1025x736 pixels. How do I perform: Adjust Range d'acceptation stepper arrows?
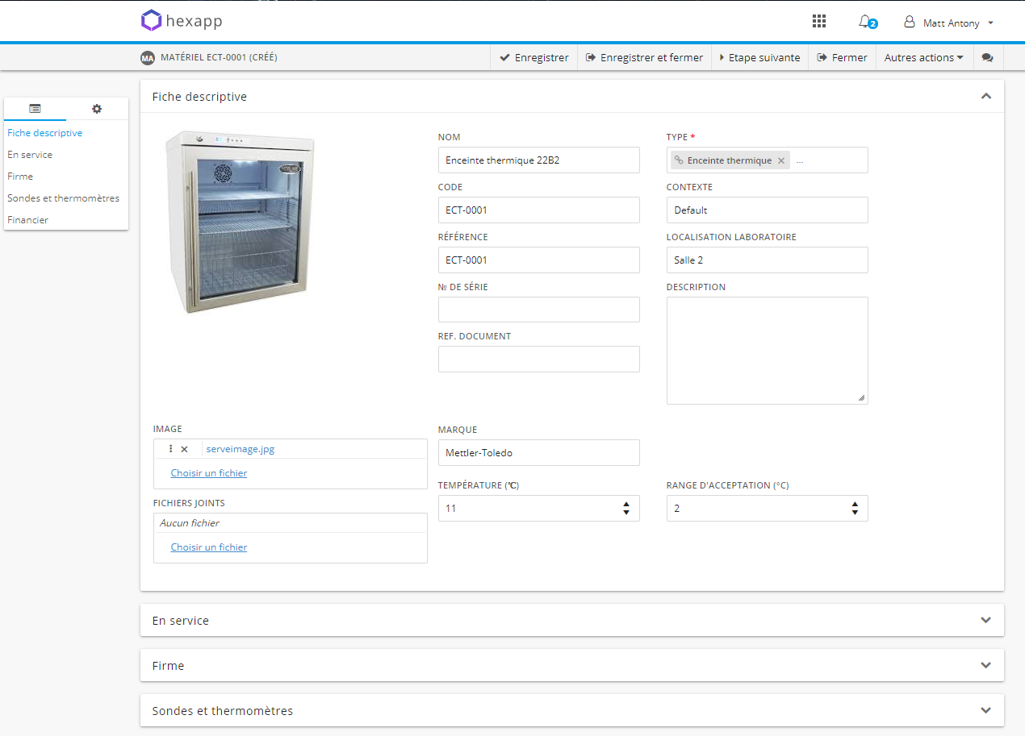tap(855, 509)
